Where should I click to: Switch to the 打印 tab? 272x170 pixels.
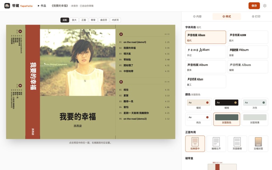coord(256,16)
